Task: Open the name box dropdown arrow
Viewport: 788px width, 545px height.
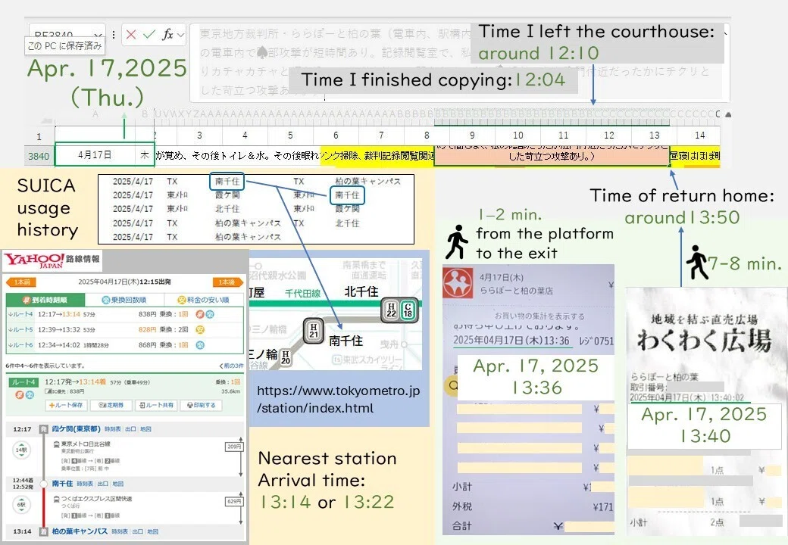Action: (98, 35)
